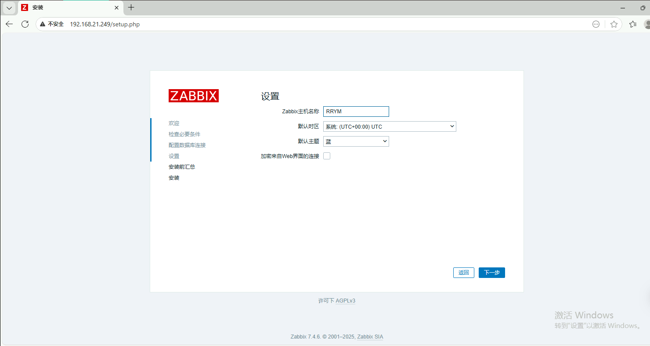Switch to the 安装 browser tab

coord(66,7)
